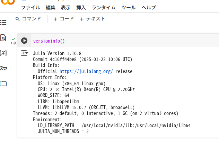Viewport: 219px width, 149px height.
Task: Add a new code cell with + コード
Action: tap(64, 19)
